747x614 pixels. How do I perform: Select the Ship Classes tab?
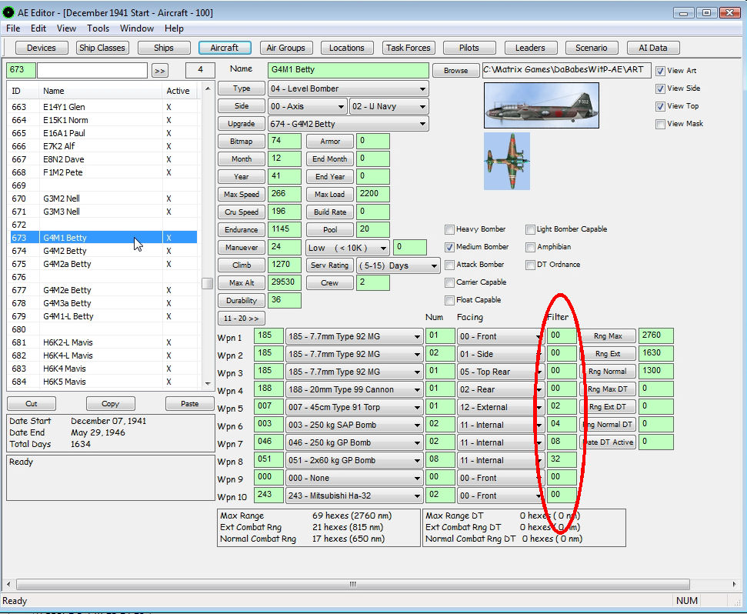pos(102,47)
